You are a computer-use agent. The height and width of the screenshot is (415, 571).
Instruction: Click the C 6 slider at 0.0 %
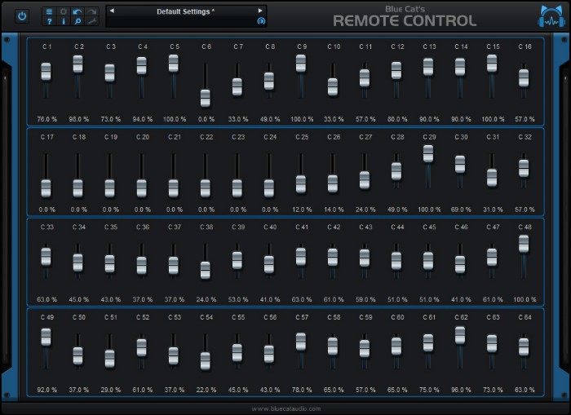pos(206,99)
